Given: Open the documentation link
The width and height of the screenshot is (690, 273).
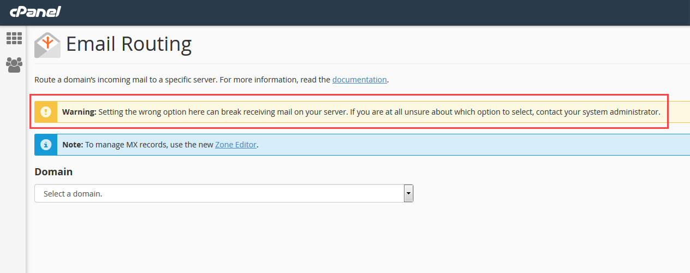Looking at the screenshot, I should pos(359,79).
